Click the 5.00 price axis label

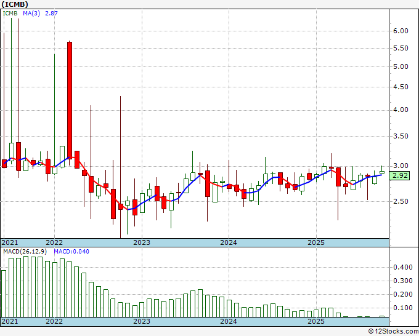click(401, 66)
